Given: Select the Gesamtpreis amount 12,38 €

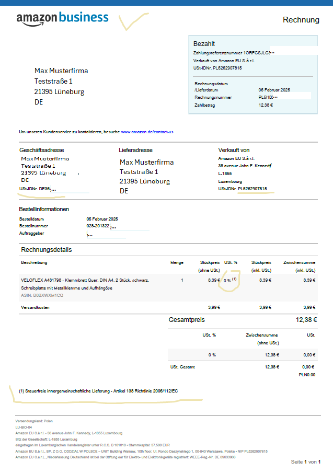Looking at the screenshot, I should pos(306,320).
